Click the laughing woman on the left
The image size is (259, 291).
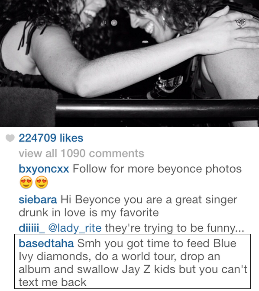click(x=56, y=46)
